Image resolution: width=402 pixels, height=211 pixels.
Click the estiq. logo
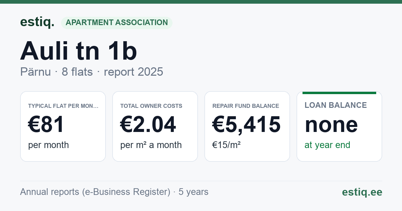click(37, 22)
